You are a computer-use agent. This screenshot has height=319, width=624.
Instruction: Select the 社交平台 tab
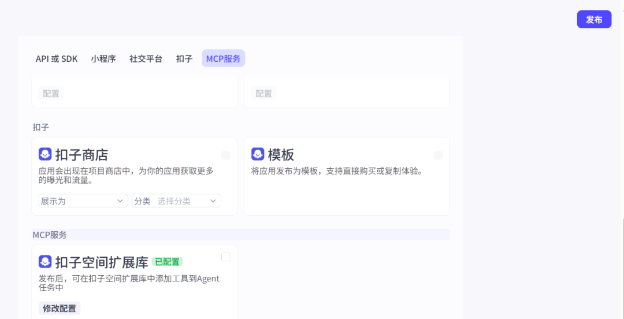pos(146,58)
